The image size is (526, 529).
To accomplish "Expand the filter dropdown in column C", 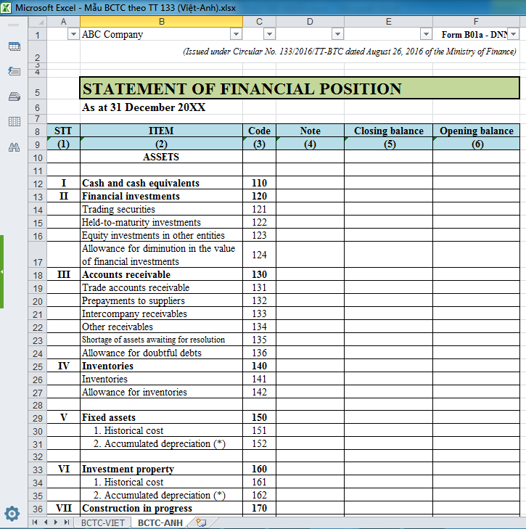I will [x=269, y=35].
